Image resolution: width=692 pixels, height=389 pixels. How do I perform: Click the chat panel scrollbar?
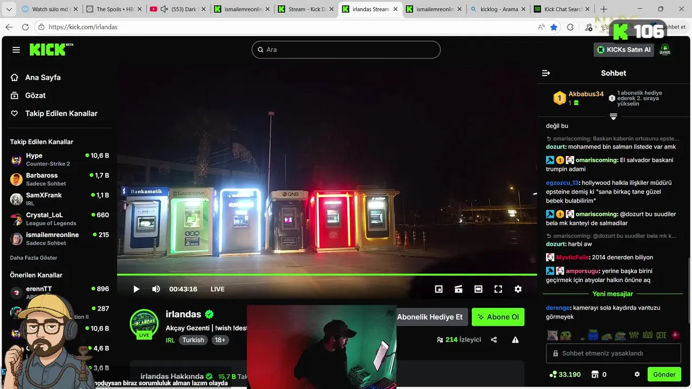[688, 292]
